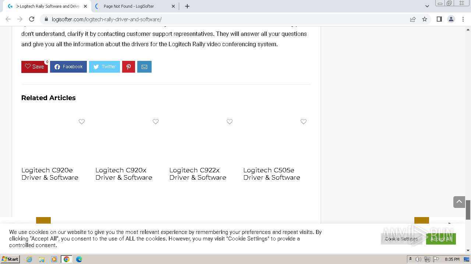
Task: Share article on Twitter
Action: click(105, 67)
